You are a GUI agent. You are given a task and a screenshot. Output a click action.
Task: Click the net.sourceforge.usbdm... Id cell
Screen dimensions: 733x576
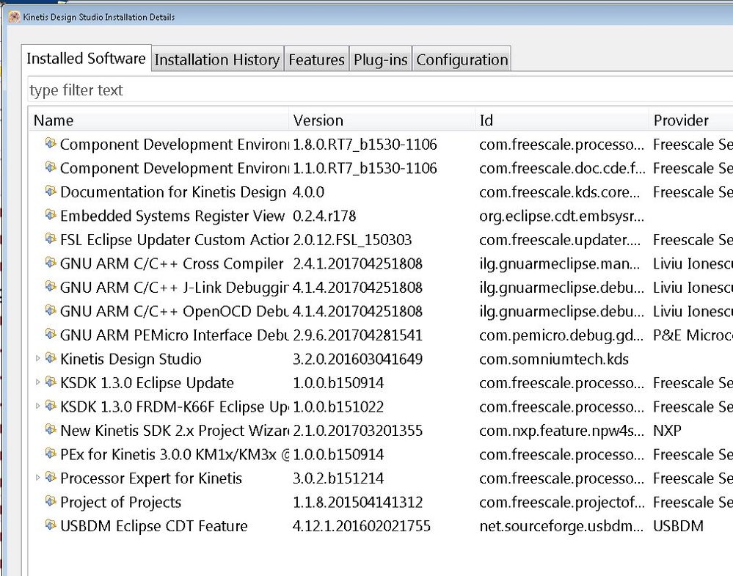[x=561, y=526]
